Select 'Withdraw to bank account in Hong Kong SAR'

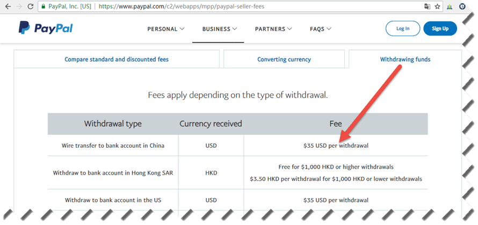click(113, 173)
